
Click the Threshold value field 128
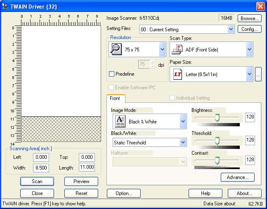click(250, 140)
